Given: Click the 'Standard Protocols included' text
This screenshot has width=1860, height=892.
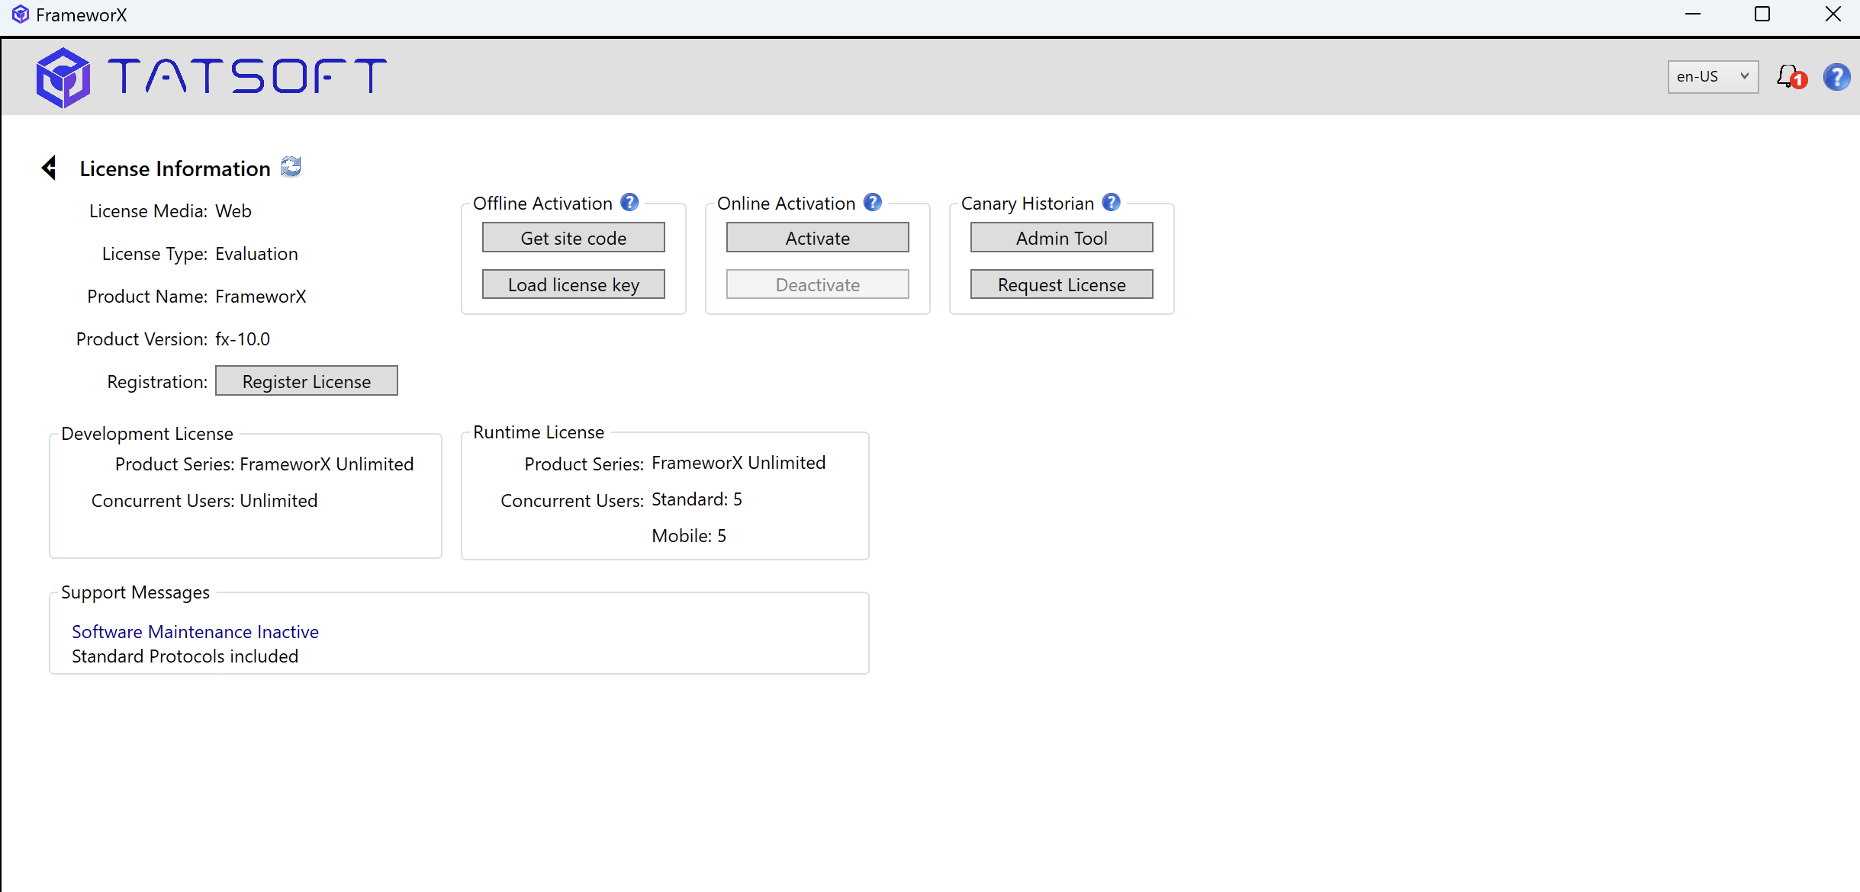Looking at the screenshot, I should [x=185, y=656].
